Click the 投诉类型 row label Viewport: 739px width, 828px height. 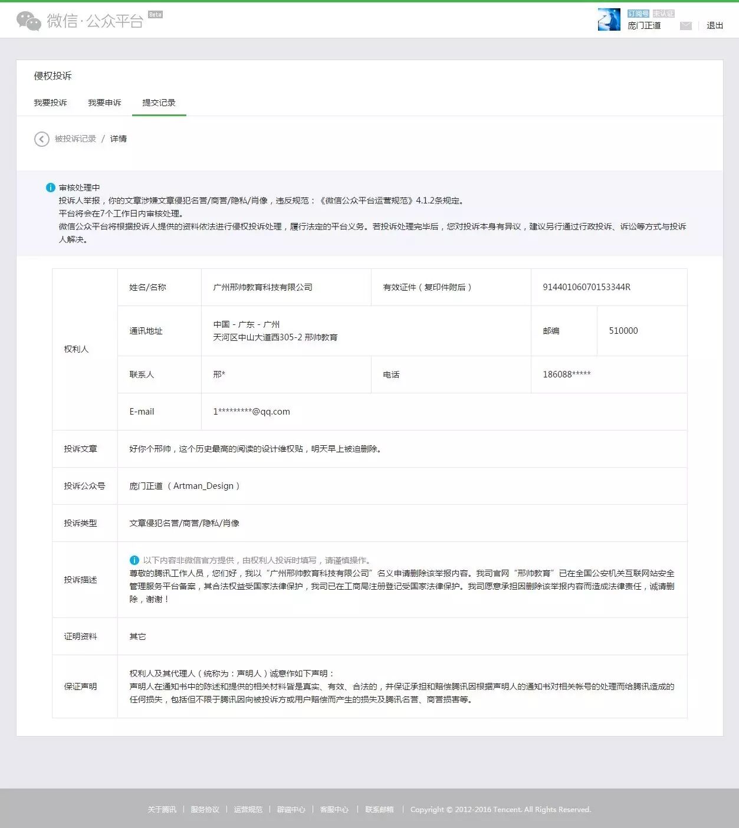pyautogui.click(x=80, y=523)
